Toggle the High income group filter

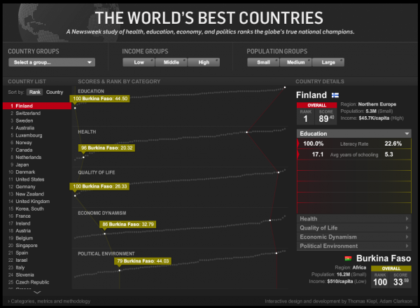pos(204,62)
